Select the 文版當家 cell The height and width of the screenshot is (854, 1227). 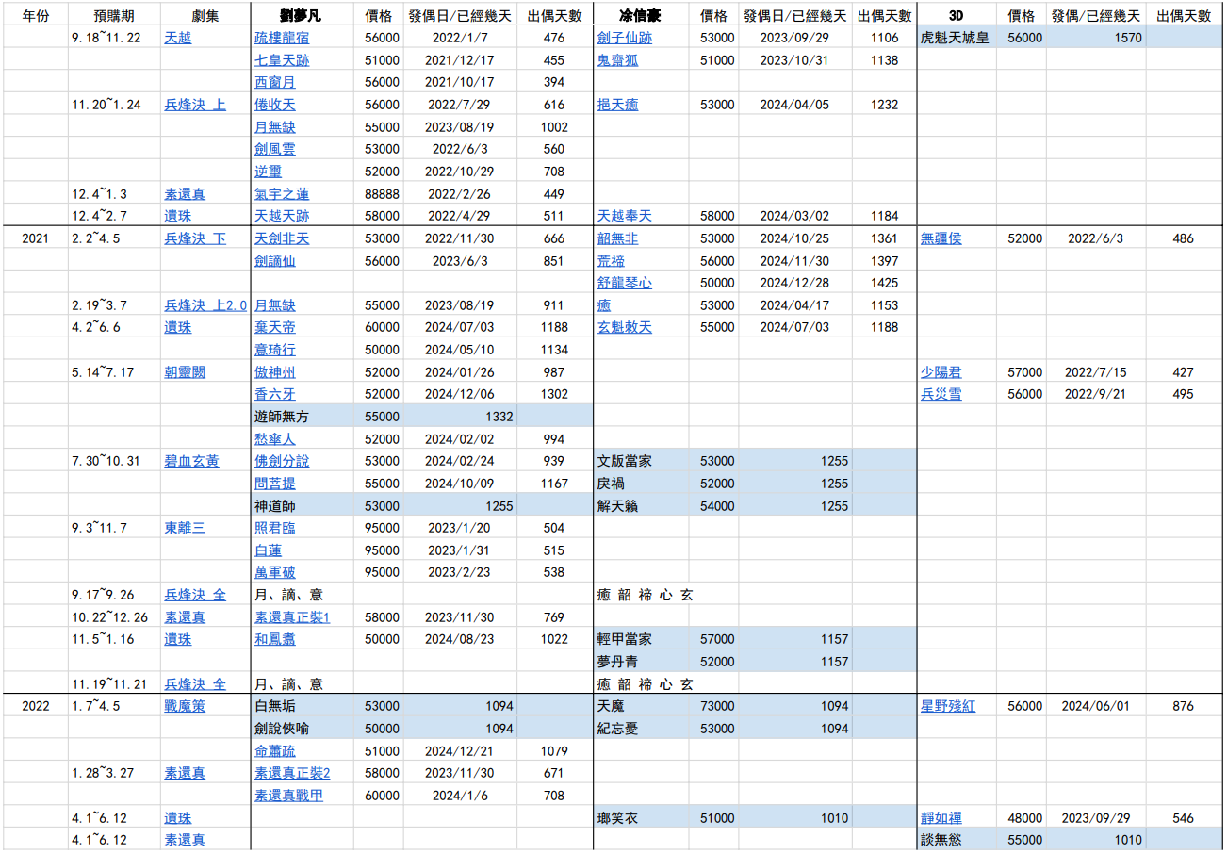(x=641, y=461)
